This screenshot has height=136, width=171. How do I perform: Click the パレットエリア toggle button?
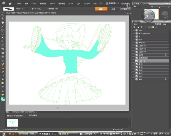(118, 130)
